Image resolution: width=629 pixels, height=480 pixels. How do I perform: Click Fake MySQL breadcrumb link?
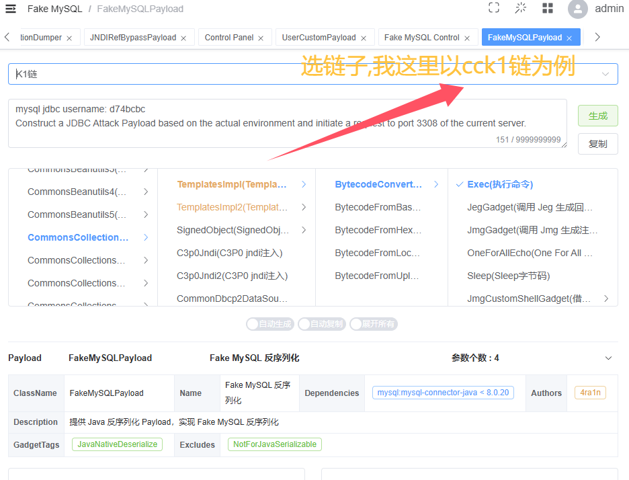tap(54, 9)
